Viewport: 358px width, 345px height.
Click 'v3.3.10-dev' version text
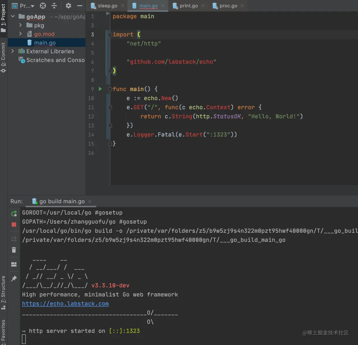click(111, 286)
